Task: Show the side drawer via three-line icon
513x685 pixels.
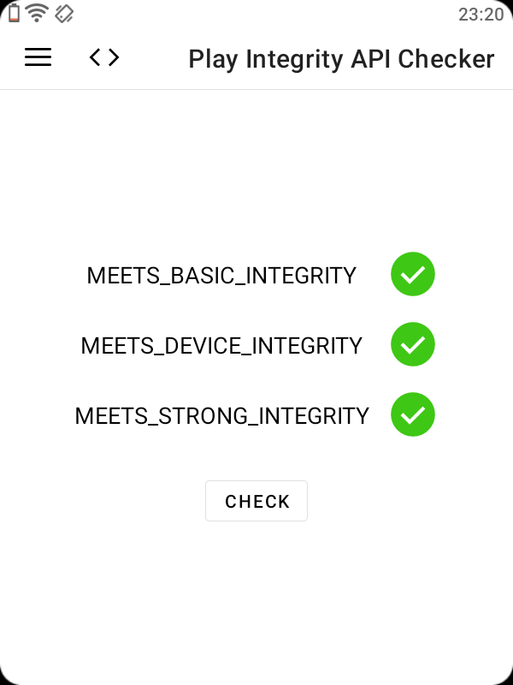Action: pyautogui.click(x=38, y=57)
